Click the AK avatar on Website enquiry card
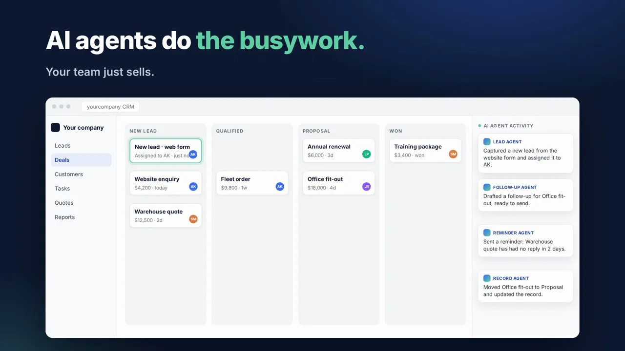Viewport: 625px width, 351px height. pyautogui.click(x=193, y=186)
